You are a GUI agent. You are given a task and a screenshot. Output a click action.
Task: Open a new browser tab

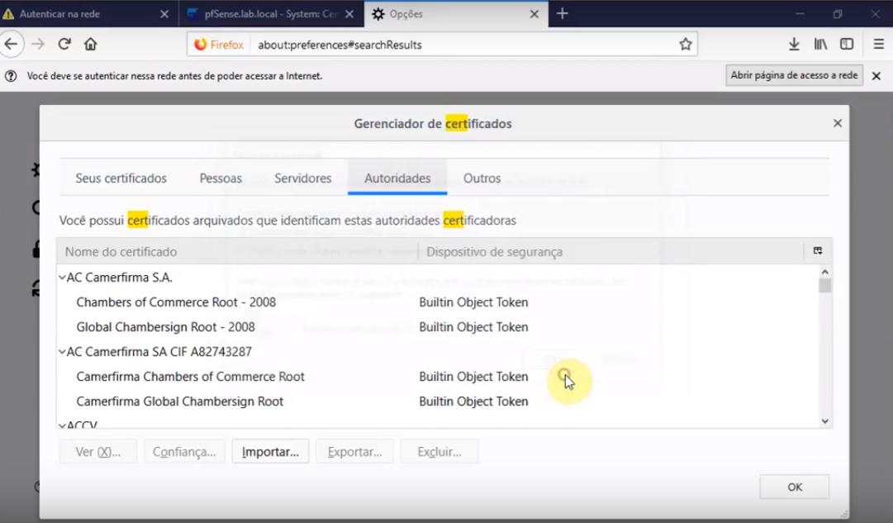point(562,14)
